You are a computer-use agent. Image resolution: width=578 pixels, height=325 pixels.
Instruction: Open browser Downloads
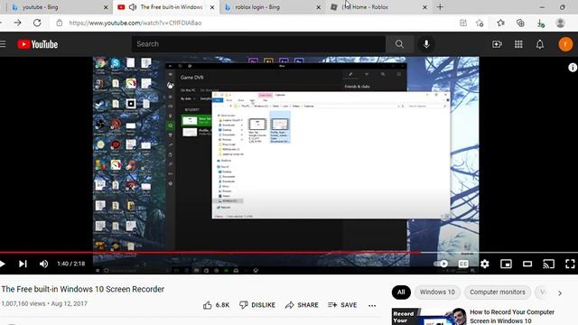pyautogui.click(x=540, y=23)
